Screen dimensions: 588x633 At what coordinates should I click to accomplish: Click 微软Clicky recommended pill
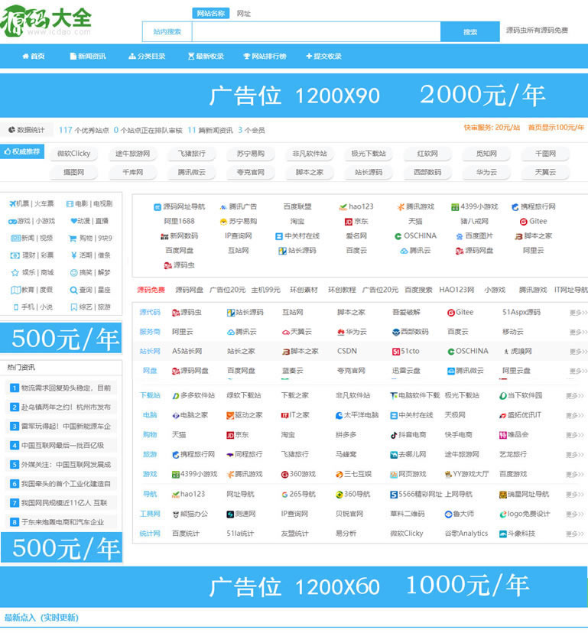73,154
